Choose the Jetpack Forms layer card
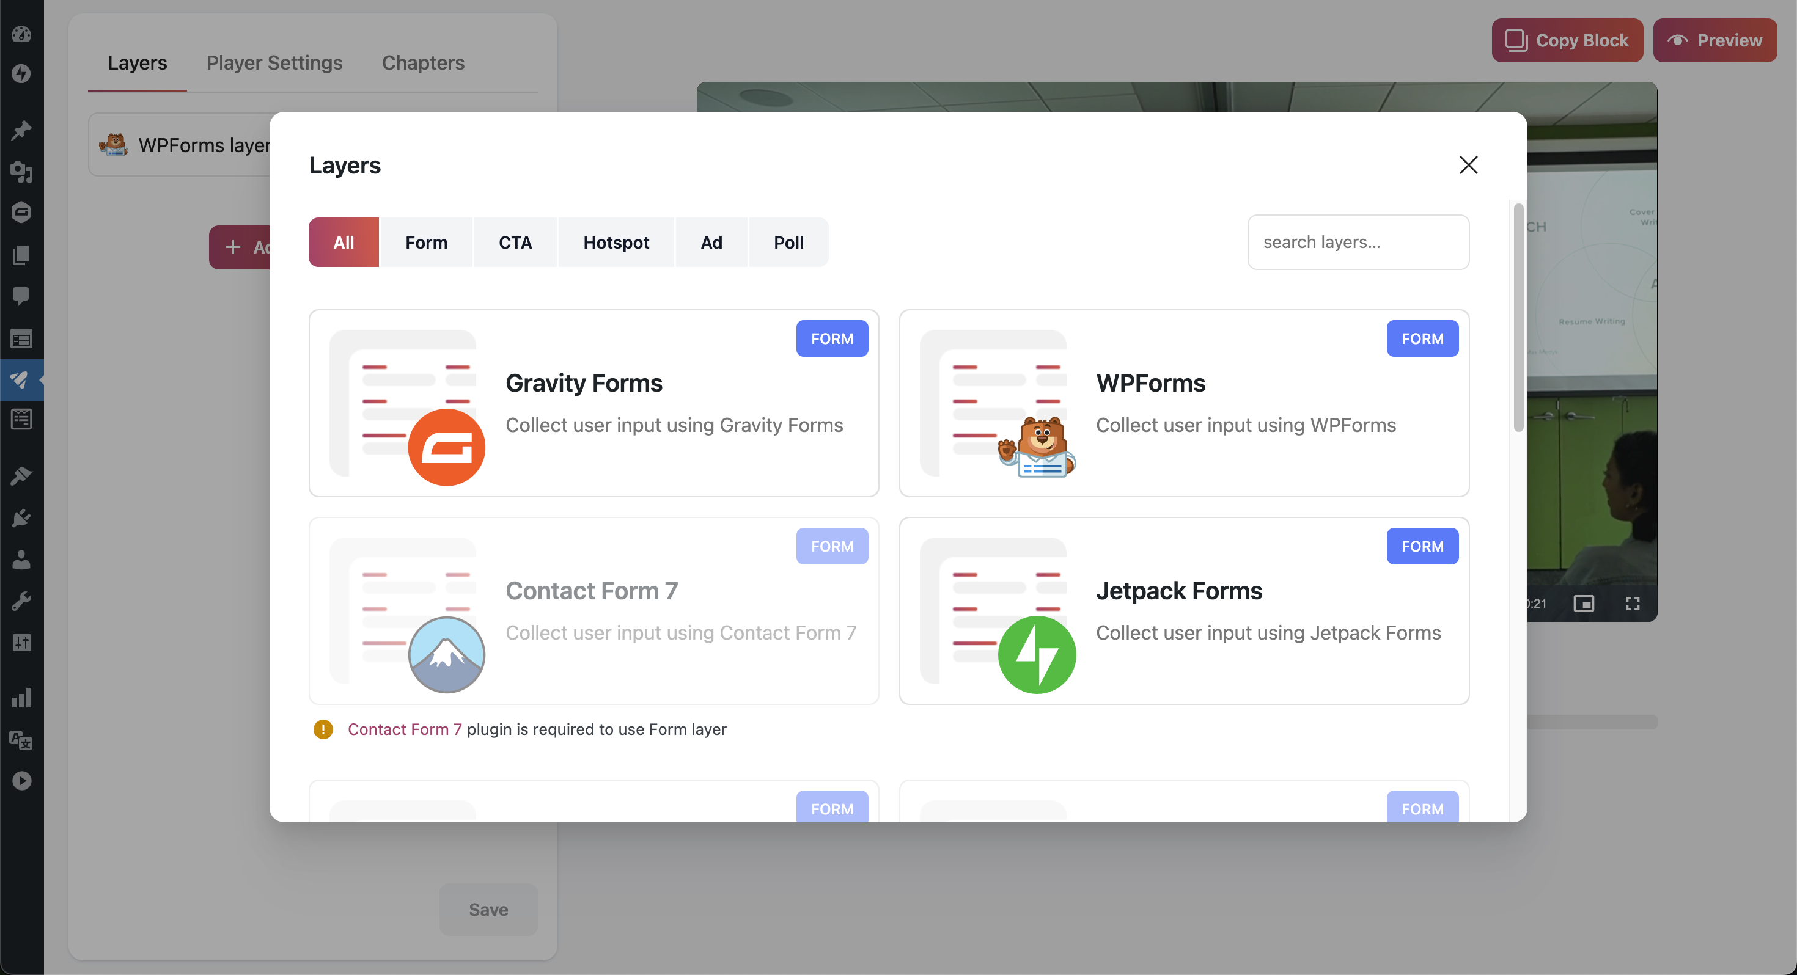This screenshot has width=1797, height=975. click(1184, 611)
